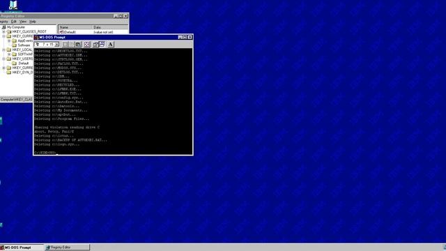Select the uppercase SOFTWARE key

(x=25, y=54)
